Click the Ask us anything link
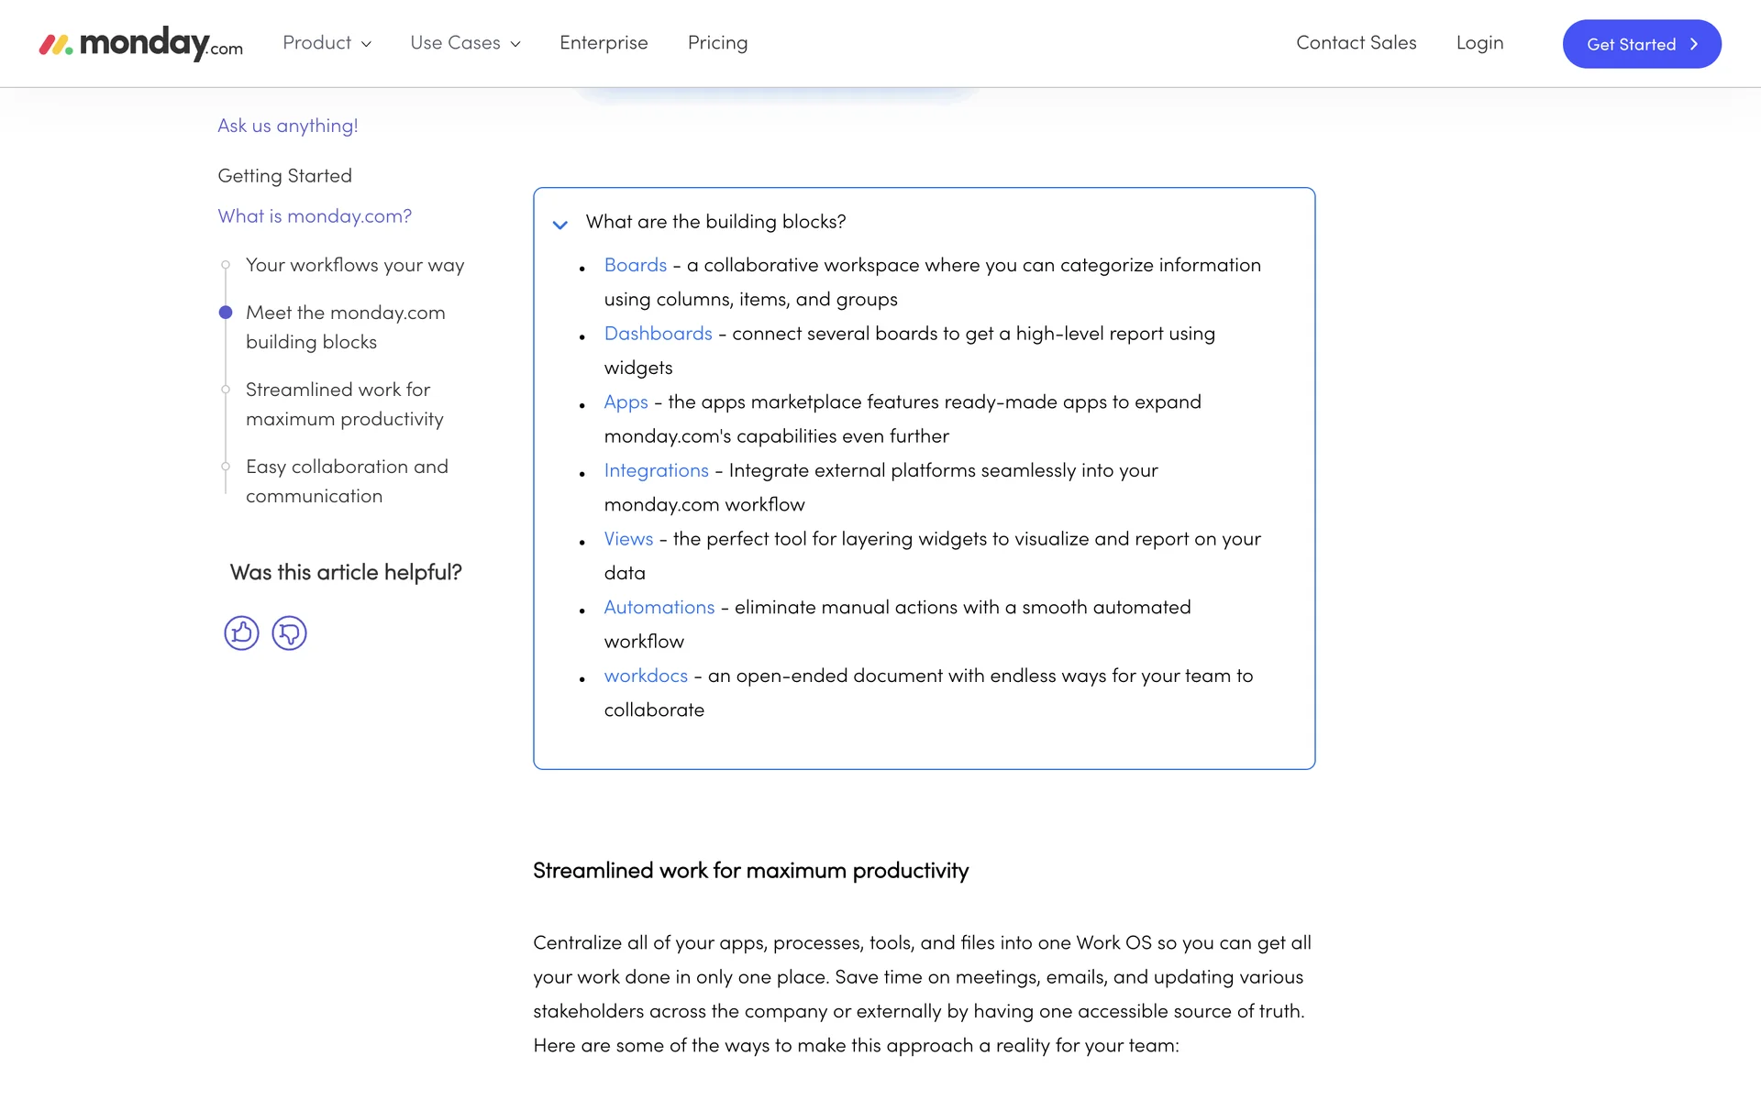The width and height of the screenshot is (1761, 1100). (287, 126)
